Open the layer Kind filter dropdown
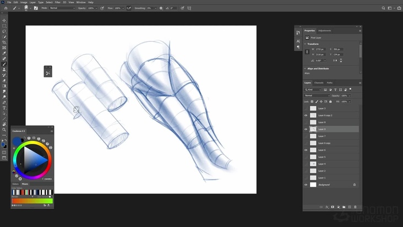 [x=315, y=89]
